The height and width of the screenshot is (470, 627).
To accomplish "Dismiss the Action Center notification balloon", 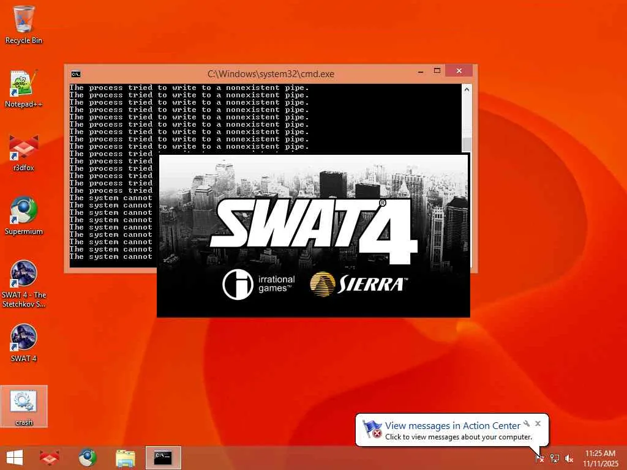I will coord(538,423).
